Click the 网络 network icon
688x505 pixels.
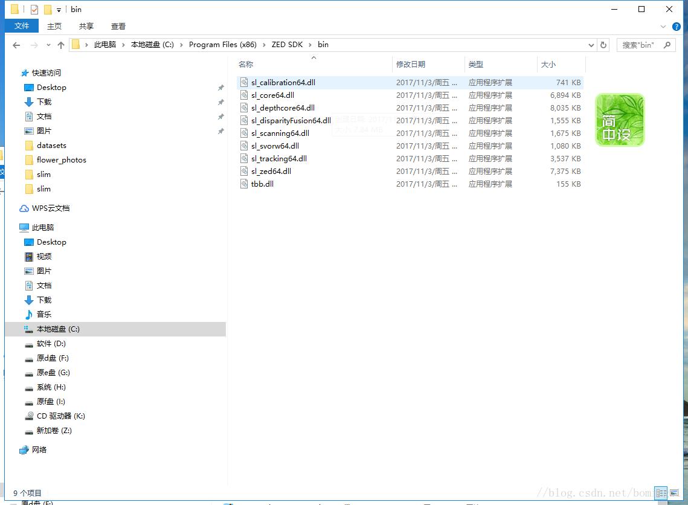(x=24, y=450)
